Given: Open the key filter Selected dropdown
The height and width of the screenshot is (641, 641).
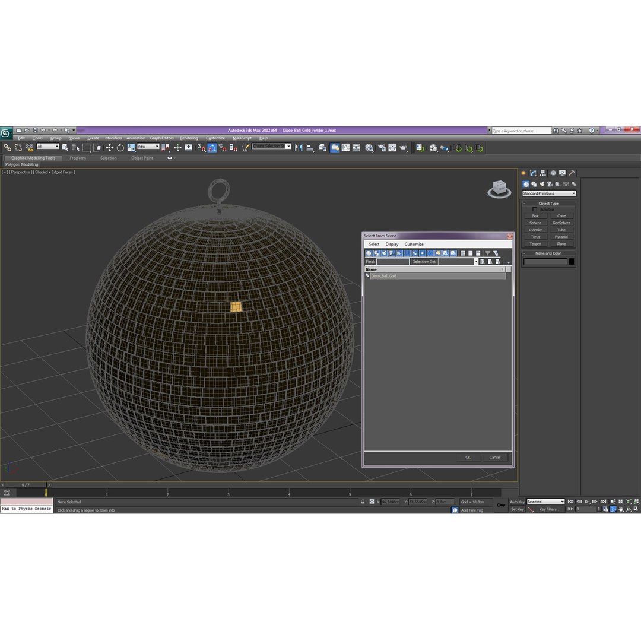Looking at the screenshot, I should [x=545, y=502].
